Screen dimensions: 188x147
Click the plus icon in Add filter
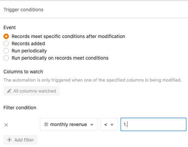click(x=9, y=140)
